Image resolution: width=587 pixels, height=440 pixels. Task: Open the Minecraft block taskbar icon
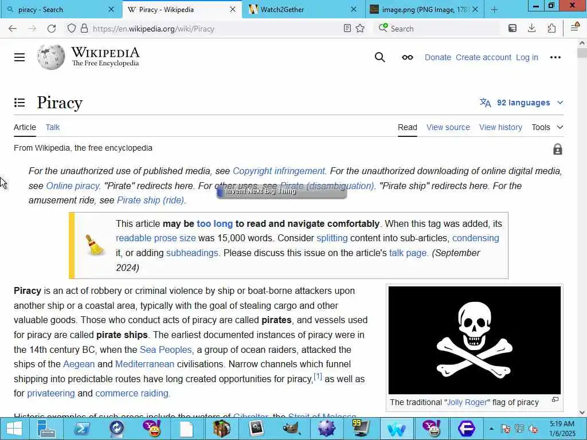pos(222,429)
